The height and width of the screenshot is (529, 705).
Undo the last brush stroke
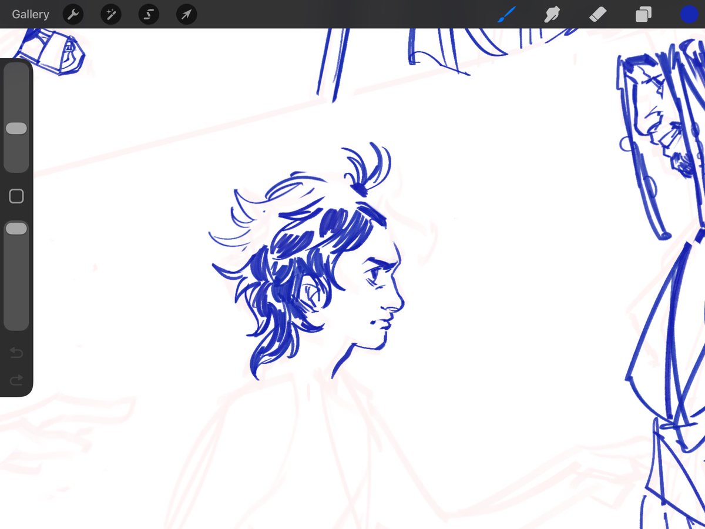point(16,353)
